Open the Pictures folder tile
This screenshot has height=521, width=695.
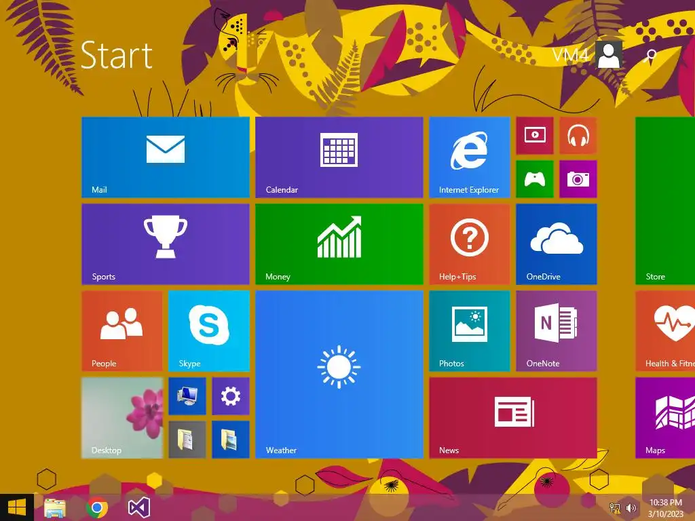(x=231, y=440)
